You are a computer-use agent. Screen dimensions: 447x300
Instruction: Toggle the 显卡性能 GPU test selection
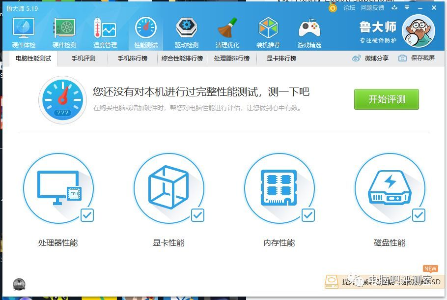[197, 215]
